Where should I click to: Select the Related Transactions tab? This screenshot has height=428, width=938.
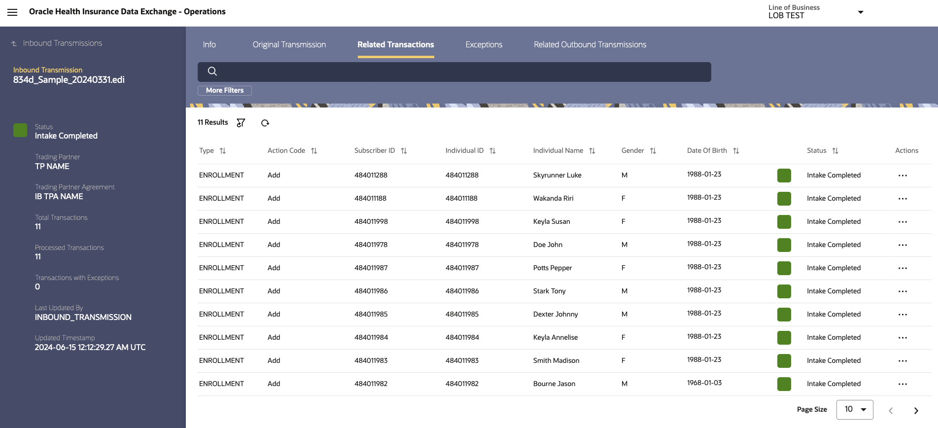tap(396, 44)
